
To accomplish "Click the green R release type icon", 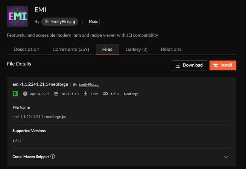I will click(x=15, y=94).
